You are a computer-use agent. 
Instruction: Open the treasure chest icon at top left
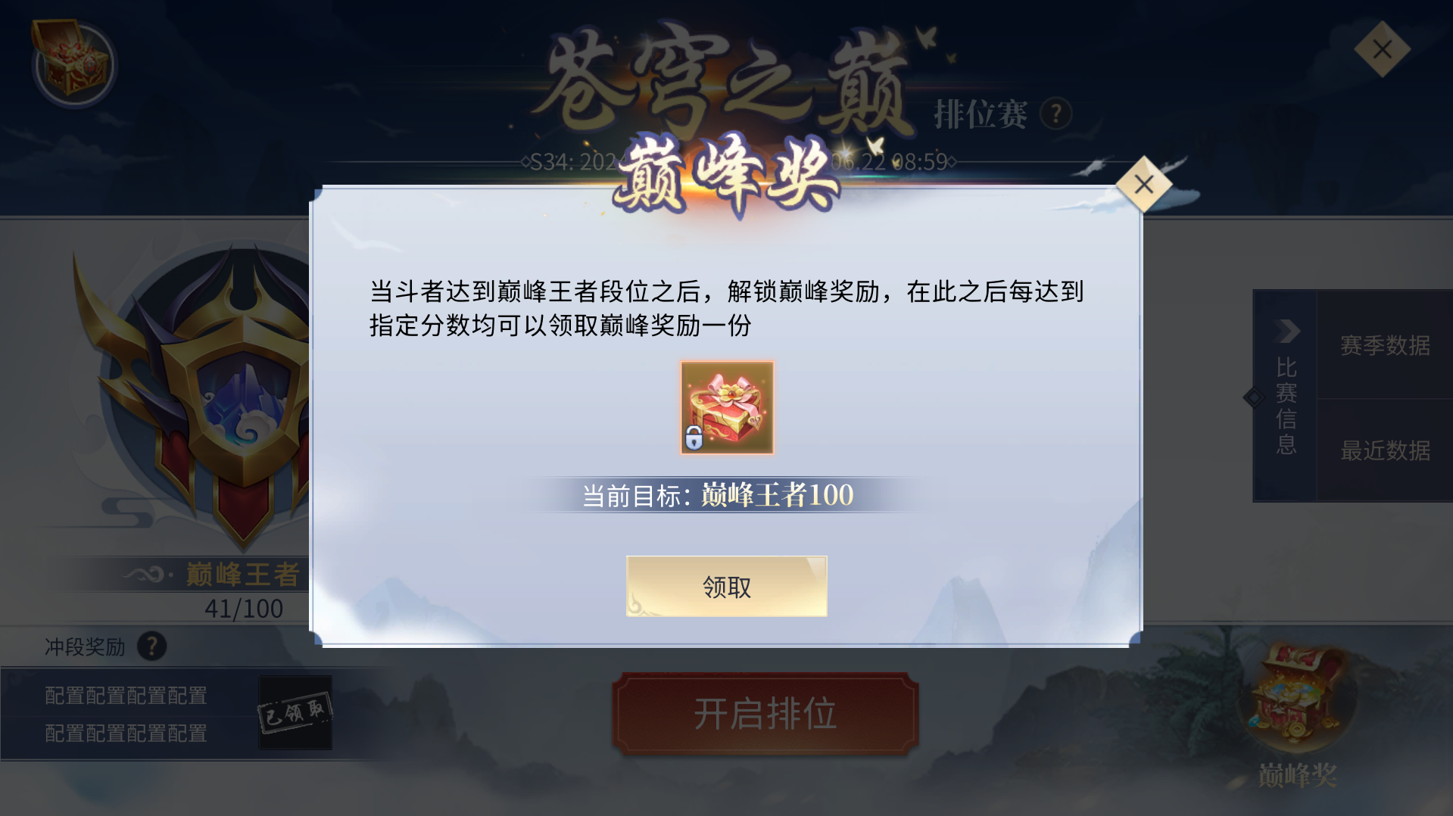73,63
